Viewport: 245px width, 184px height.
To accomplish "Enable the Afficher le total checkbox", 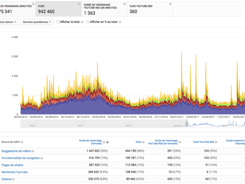I will pyautogui.click(x=58, y=22).
